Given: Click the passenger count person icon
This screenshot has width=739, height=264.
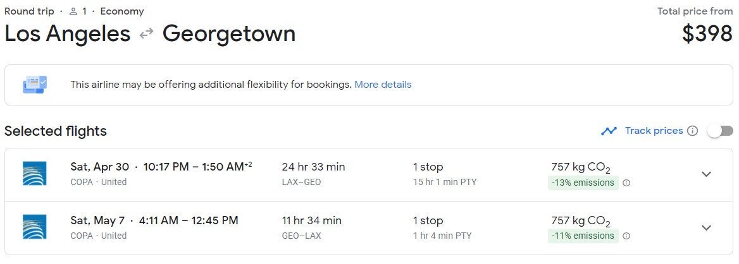Looking at the screenshot, I should point(73,11).
